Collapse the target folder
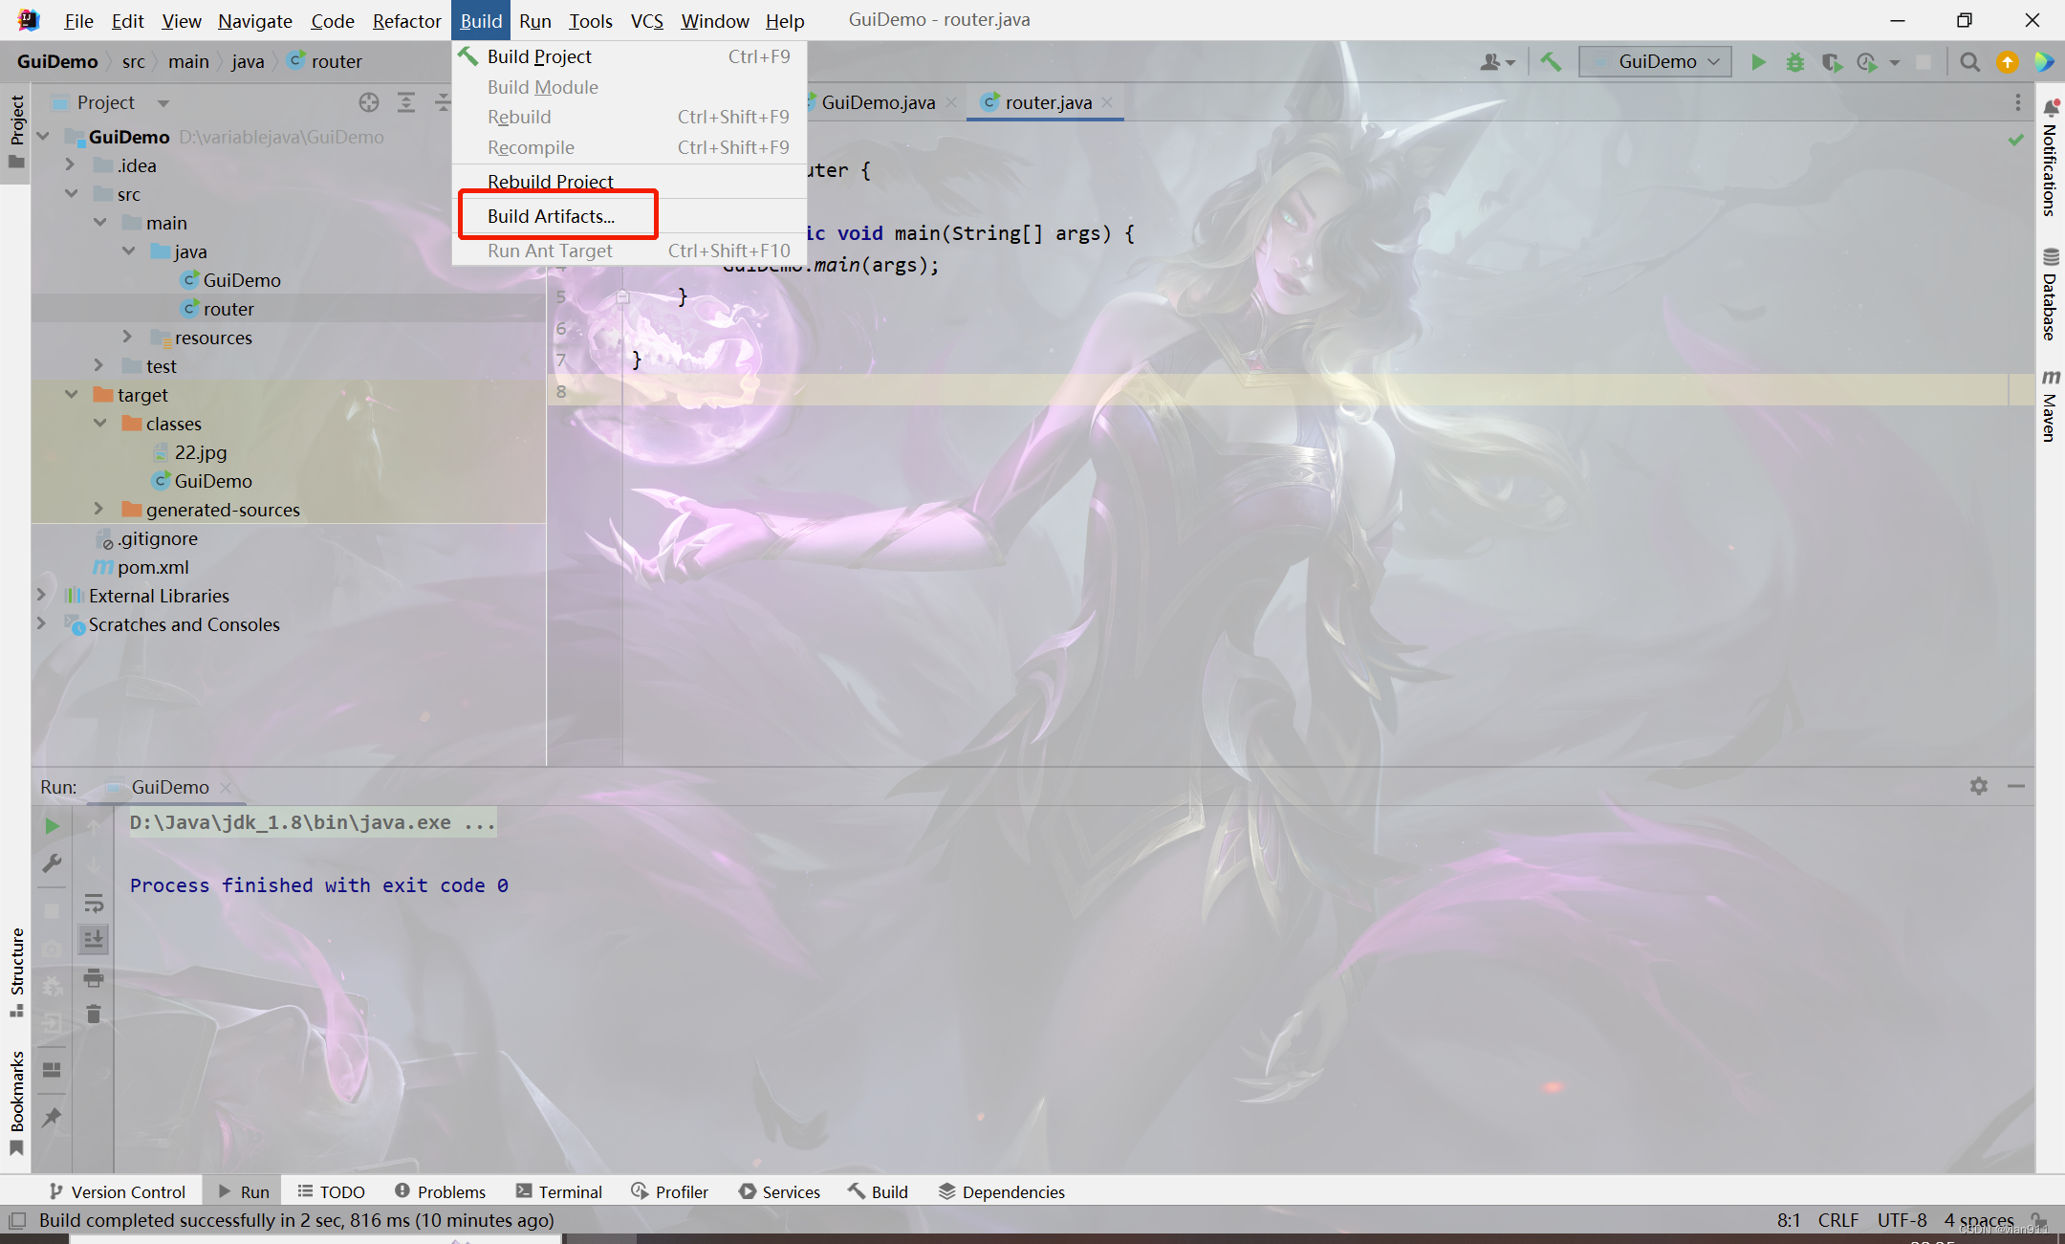The image size is (2065, 1244). click(x=70, y=395)
